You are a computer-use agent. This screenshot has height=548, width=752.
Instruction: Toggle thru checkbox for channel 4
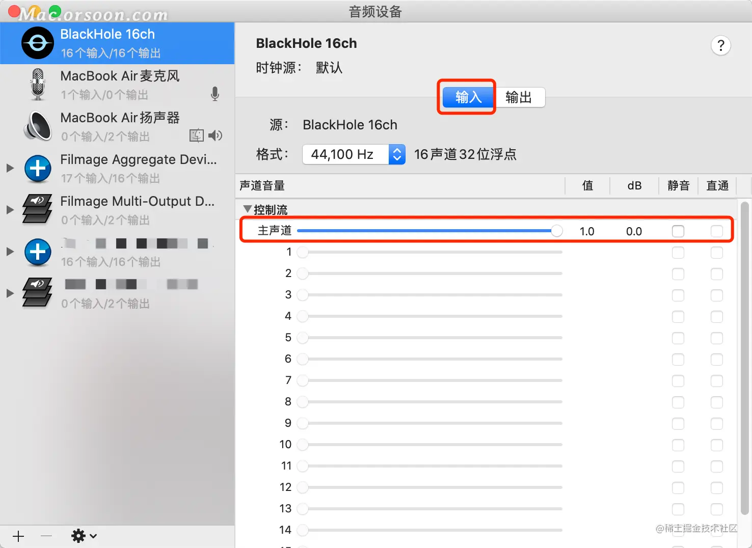717,317
